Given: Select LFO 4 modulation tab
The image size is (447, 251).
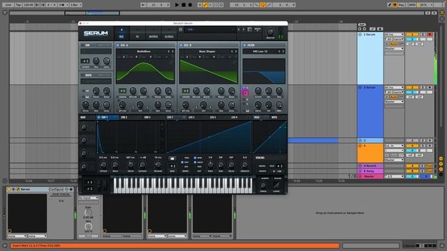Looking at the screenshot, I should (234, 117).
